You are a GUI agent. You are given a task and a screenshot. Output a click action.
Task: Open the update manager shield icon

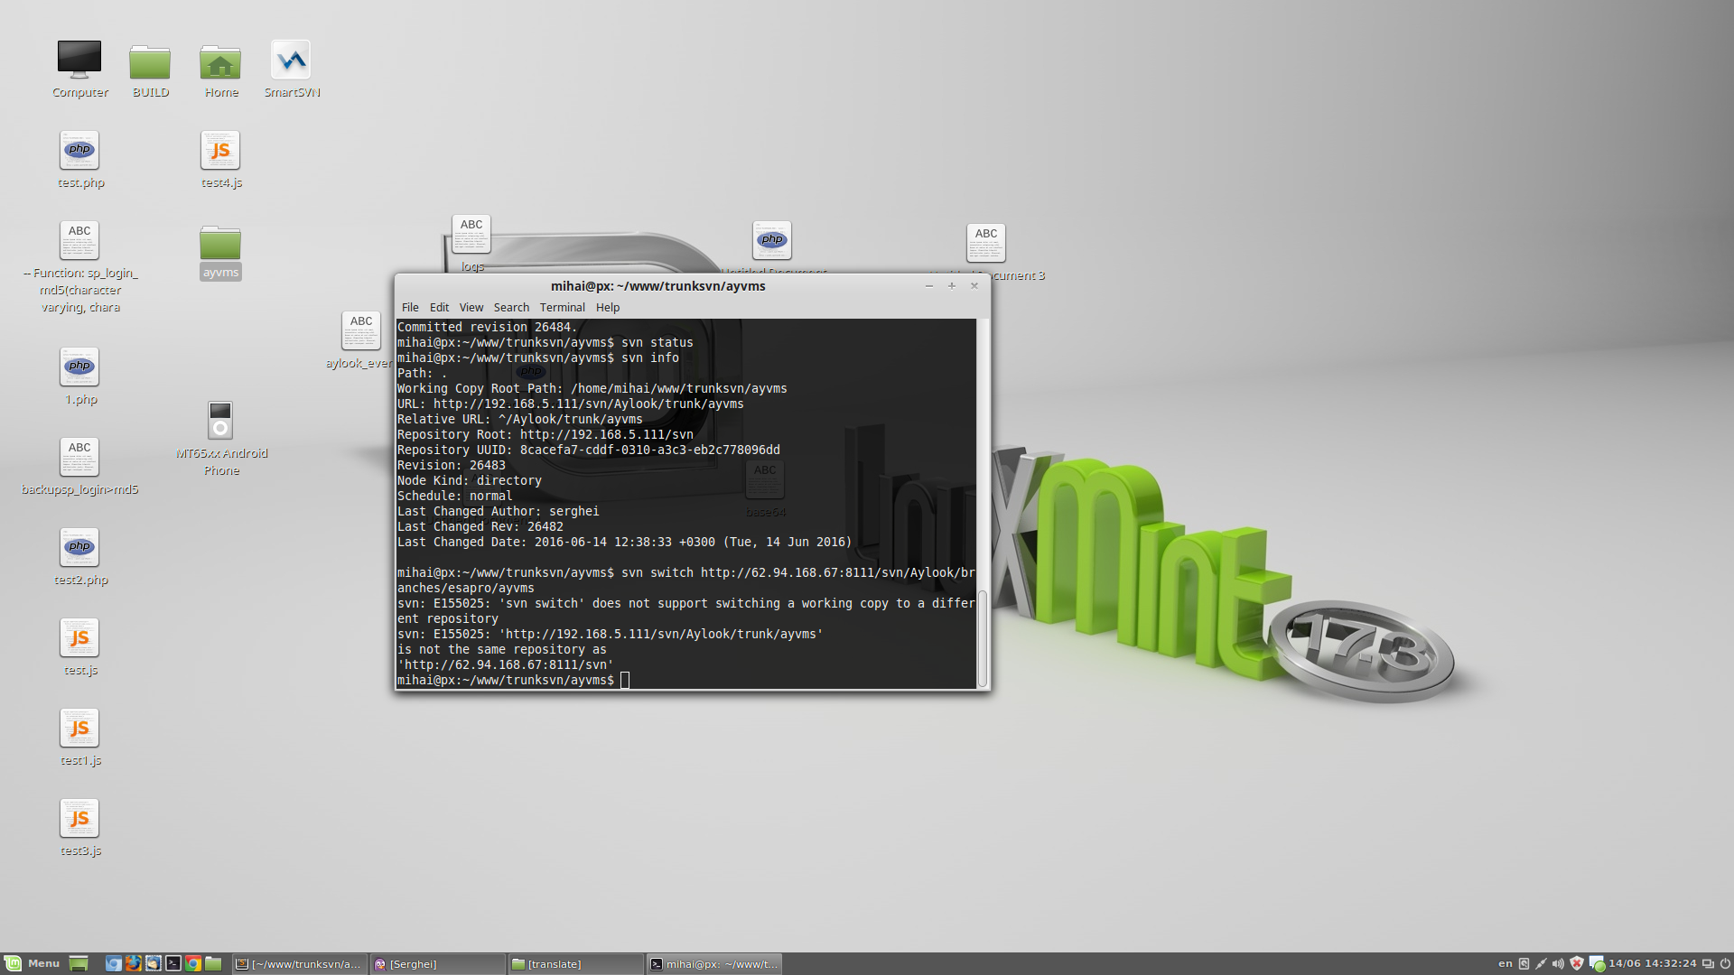pos(1577,963)
